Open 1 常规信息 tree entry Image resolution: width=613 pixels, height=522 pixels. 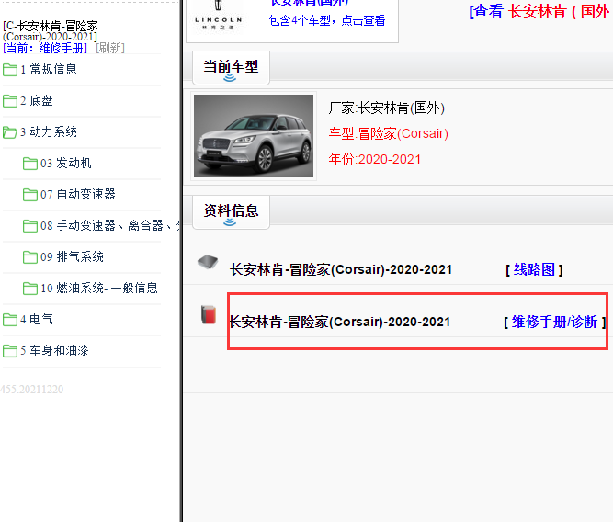click(49, 69)
